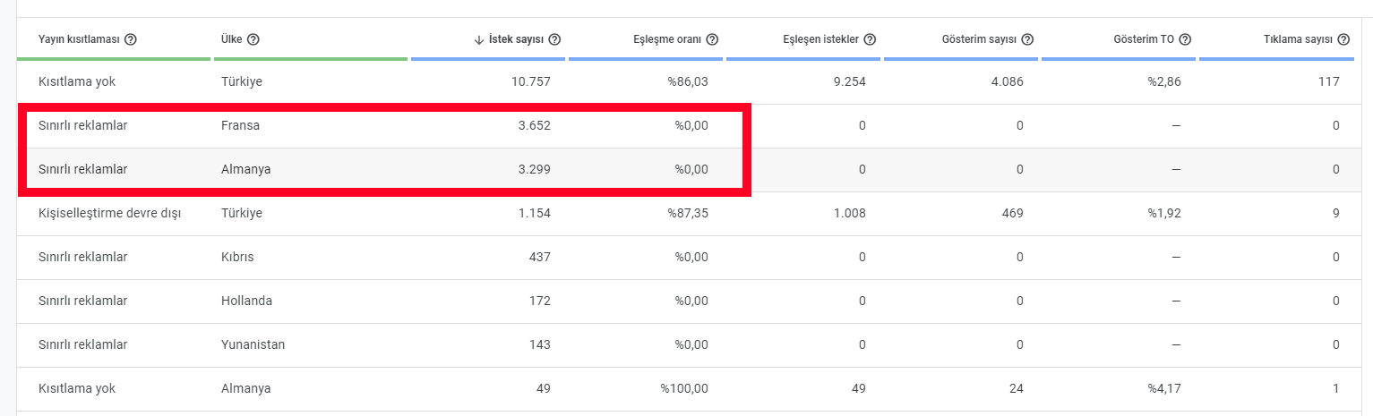Image resolution: width=1373 pixels, height=416 pixels.
Task: Click the 4.086 impressions value
Action: [1007, 81]
